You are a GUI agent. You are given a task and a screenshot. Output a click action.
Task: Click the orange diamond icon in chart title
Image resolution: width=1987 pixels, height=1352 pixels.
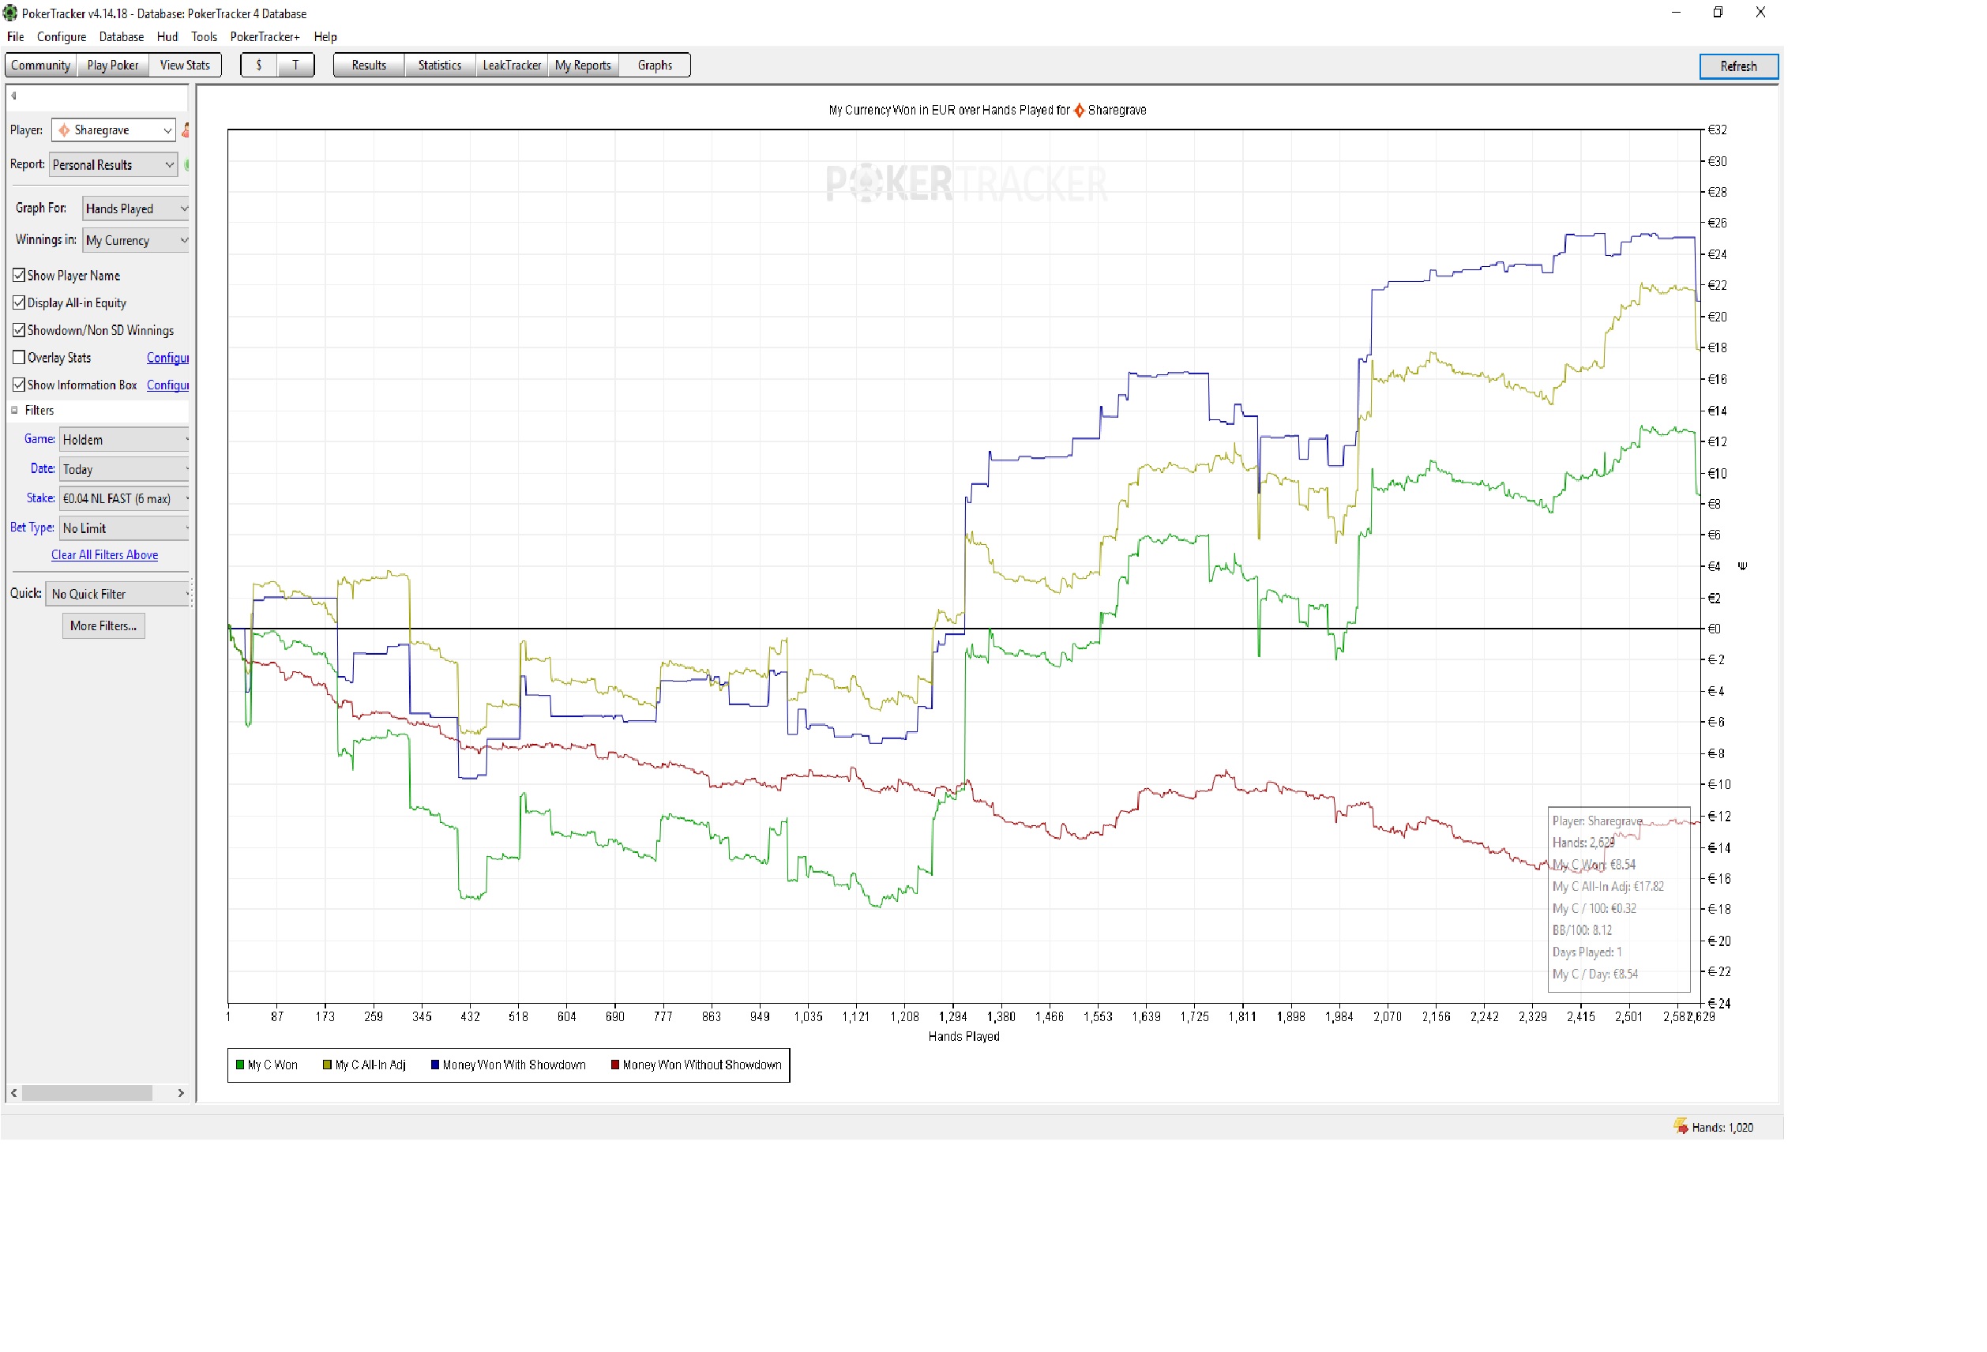tap(1080, 111)
